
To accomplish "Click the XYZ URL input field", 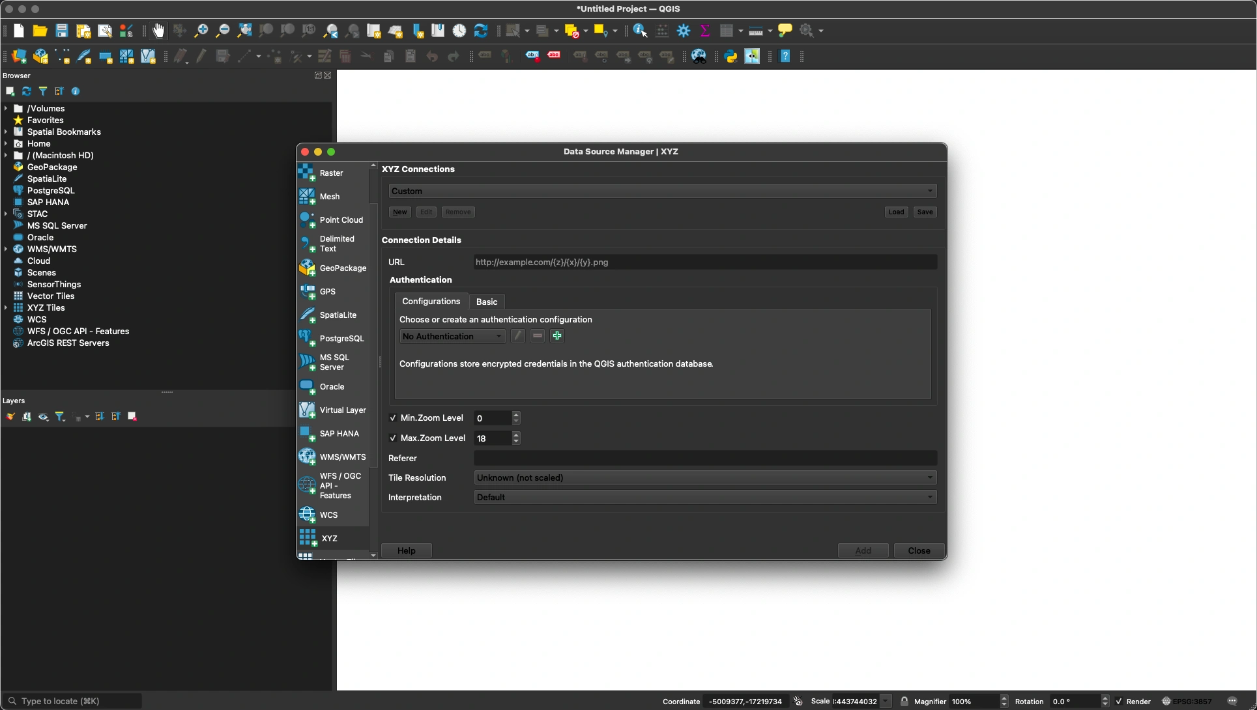I will coord(705,262).
